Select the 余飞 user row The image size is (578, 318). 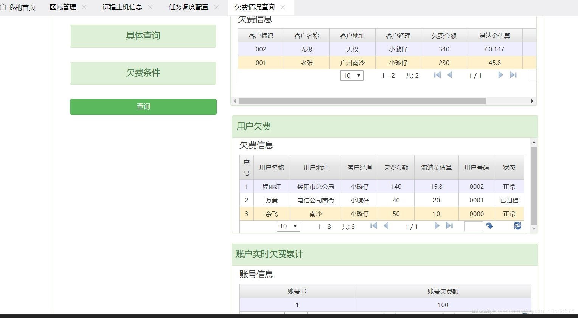382,214
